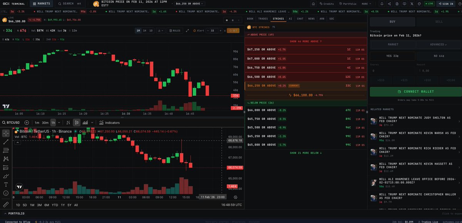Collapse the BTCUSD chart legend arrow
The image size is (462, 223).
(x=17, y=142)
